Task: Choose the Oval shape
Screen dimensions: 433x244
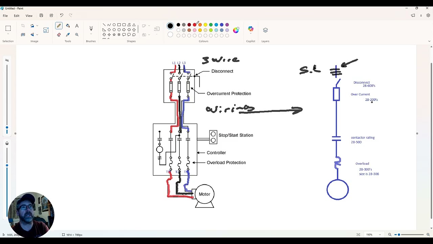Action: click(114, 25)
